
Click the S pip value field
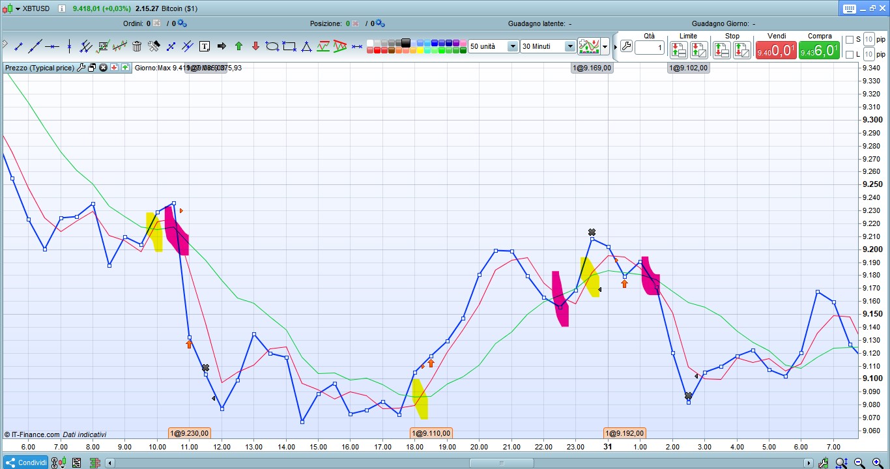pyautogui.click(x=868, y=39)
